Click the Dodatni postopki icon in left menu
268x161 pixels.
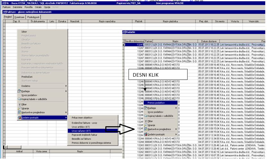[19, 118]
